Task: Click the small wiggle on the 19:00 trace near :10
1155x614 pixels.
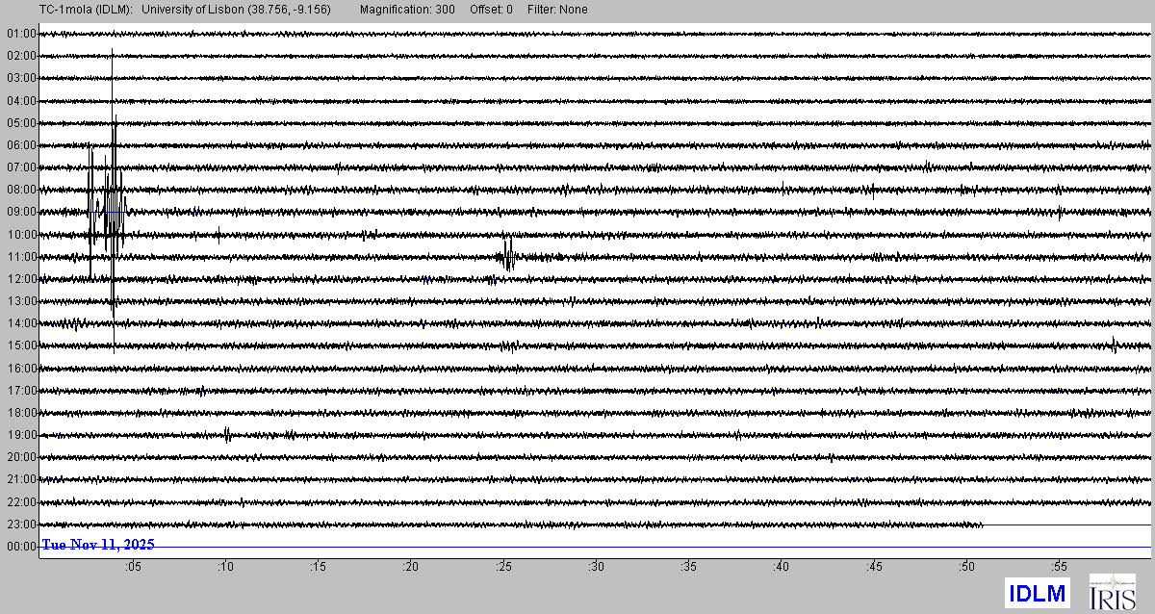Action: click(227, 434)
